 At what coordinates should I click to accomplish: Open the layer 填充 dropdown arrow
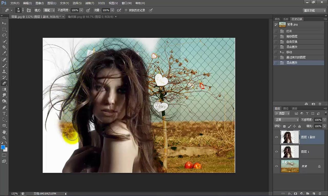pos(325,126)
